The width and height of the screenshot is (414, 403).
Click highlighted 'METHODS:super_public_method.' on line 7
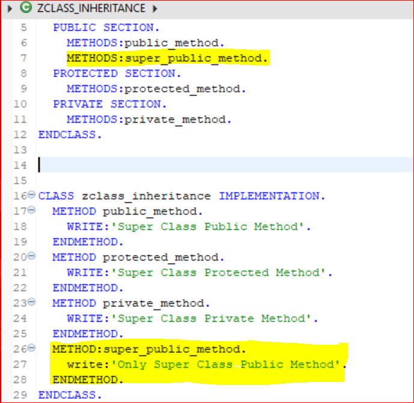(168, 58)
